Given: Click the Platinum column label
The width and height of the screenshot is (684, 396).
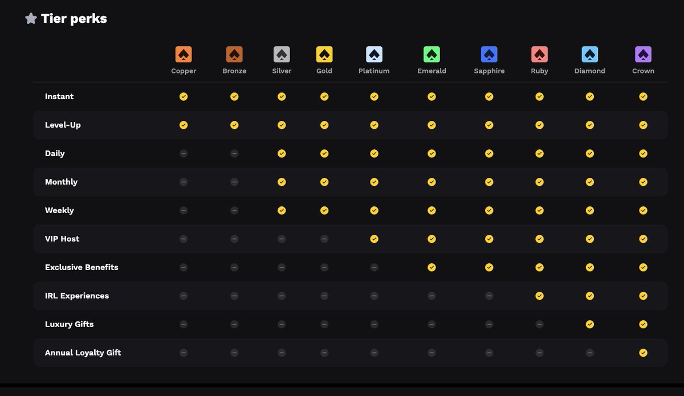Looking at the screenshot, I should click(374, 71).
